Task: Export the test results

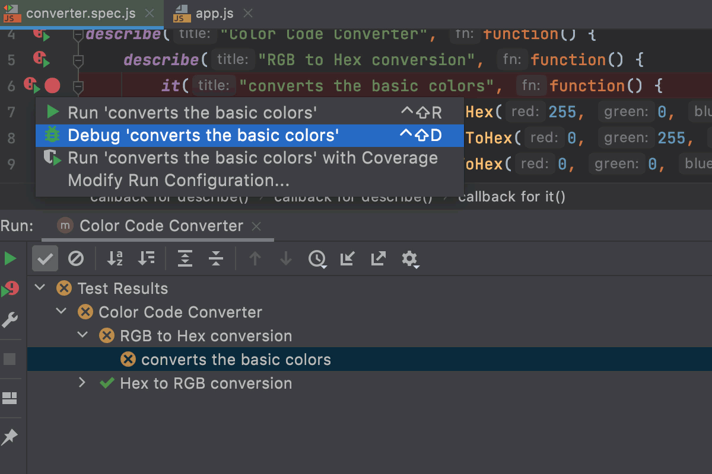Action: click(378, 258)
